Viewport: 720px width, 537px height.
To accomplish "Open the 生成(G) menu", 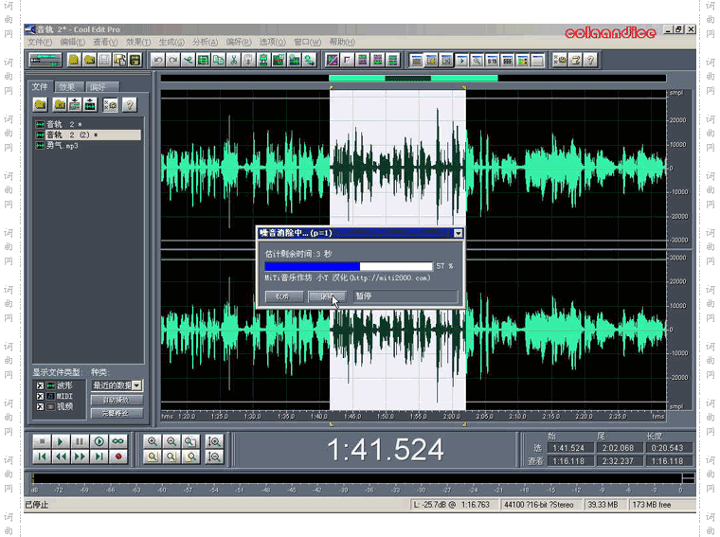I will click(x=171, y=43).
